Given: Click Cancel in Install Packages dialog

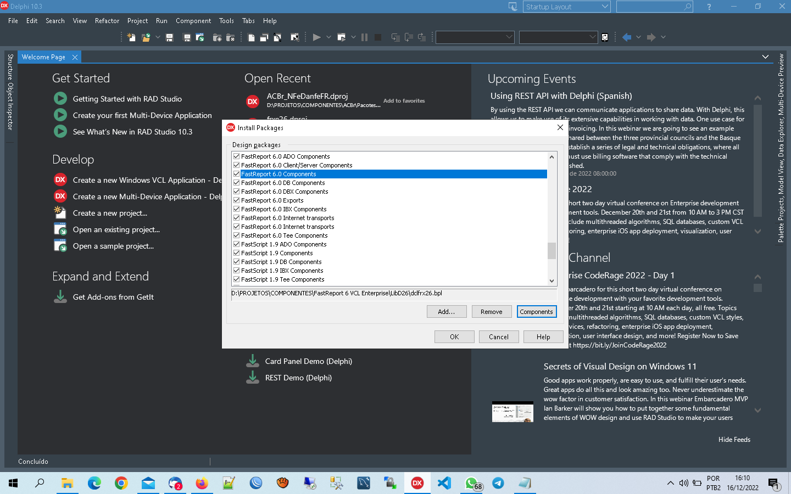Looking at the screenshot, I should (499, 337).
